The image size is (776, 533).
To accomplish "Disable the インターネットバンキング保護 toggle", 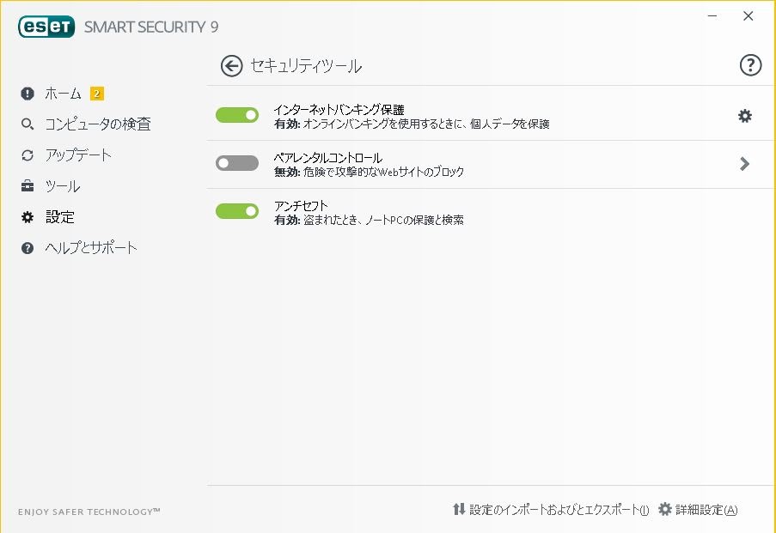I will pos(237,115).
